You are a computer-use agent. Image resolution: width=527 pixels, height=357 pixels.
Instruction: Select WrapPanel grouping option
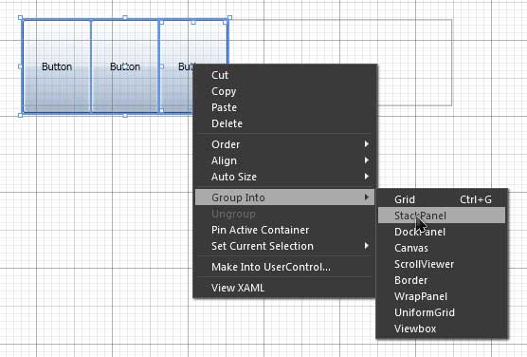tap(442, 296)
